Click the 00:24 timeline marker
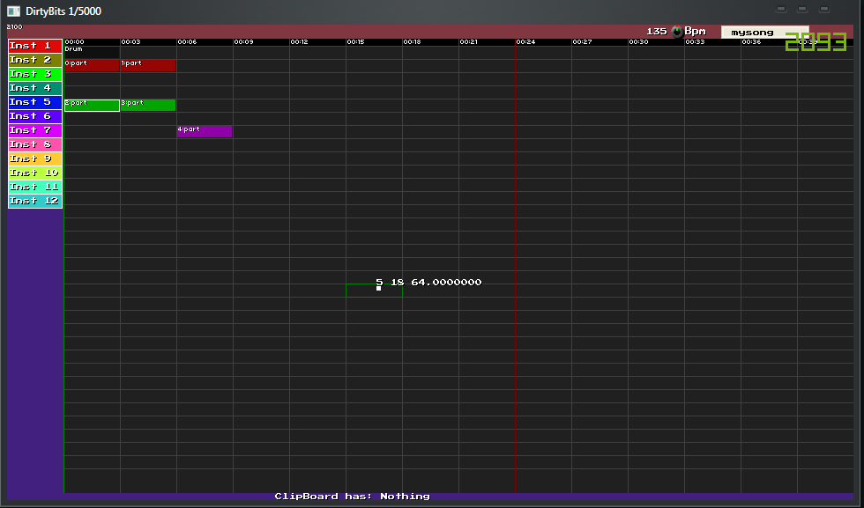Image resolution: width=864 pixels, height=508 pixels. (x=525, y=42)
